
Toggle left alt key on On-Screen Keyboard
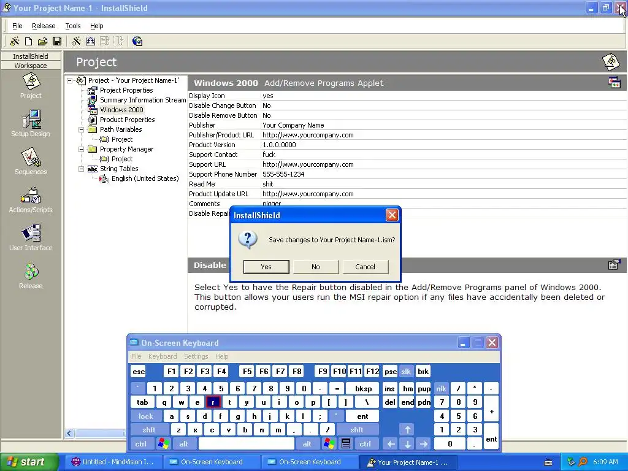[183, 444]
